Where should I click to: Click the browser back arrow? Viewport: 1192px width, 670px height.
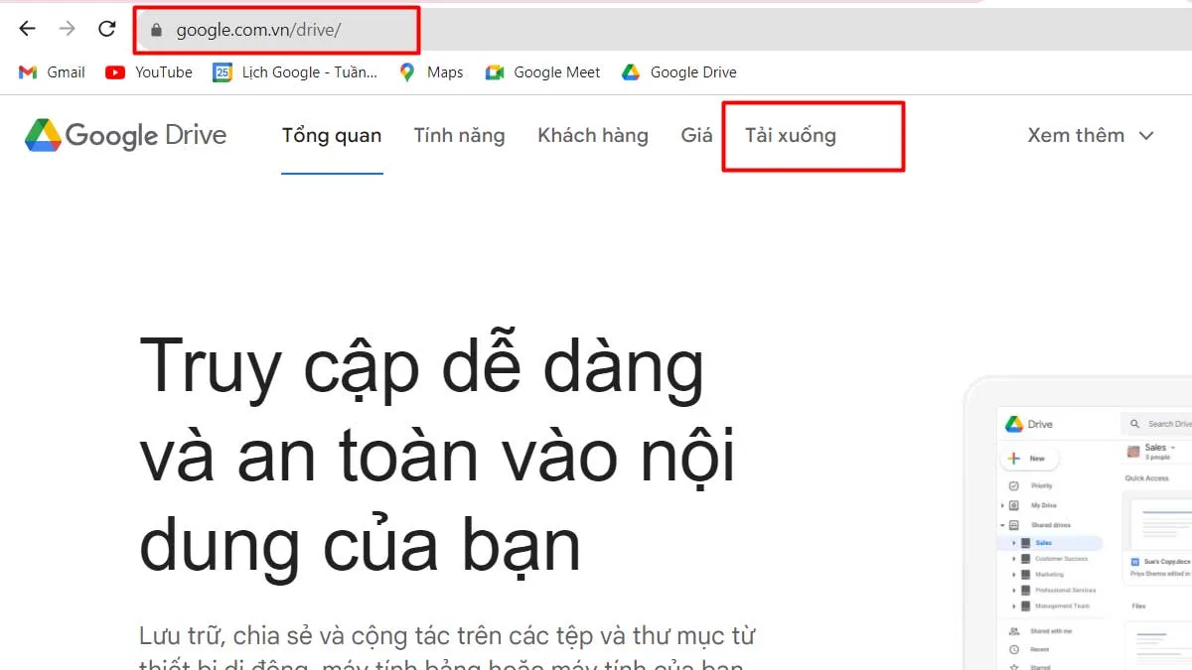pos(26,29)
